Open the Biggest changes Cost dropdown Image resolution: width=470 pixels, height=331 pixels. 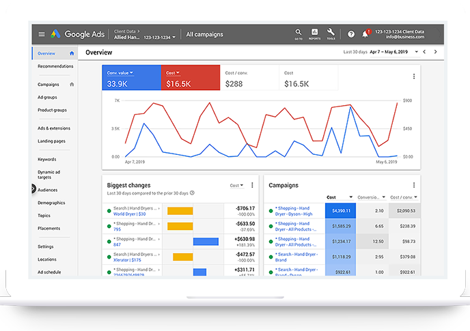[x=236, y=186]
